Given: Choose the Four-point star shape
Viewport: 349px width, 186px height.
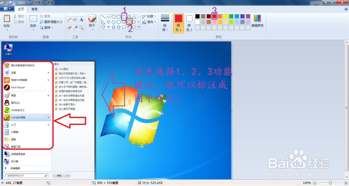Looking at the screenshot, I should (x=109, y=27).
